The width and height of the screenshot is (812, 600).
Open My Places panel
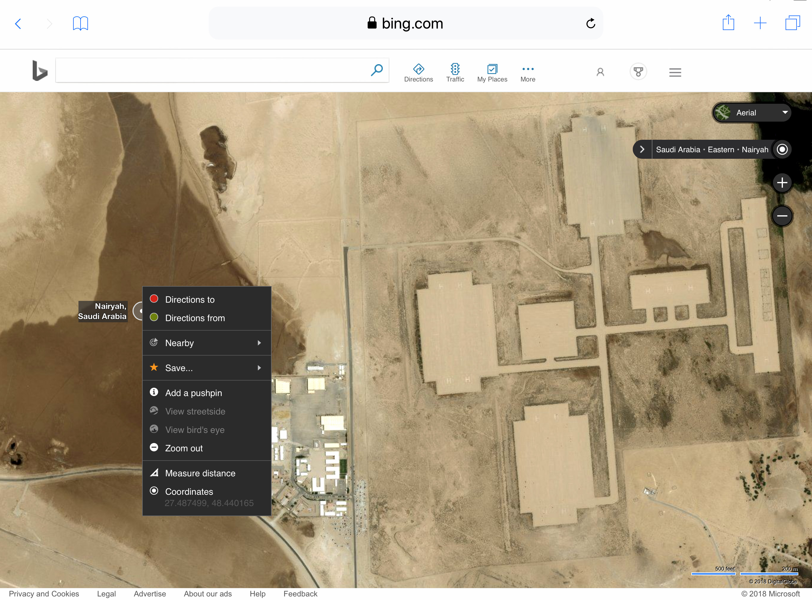click(492, 73)
